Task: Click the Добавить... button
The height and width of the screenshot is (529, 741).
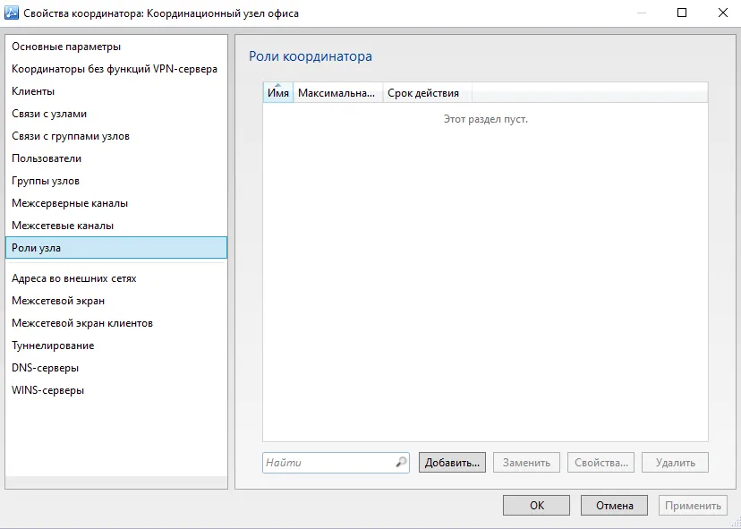Action: tap(452, 463)
